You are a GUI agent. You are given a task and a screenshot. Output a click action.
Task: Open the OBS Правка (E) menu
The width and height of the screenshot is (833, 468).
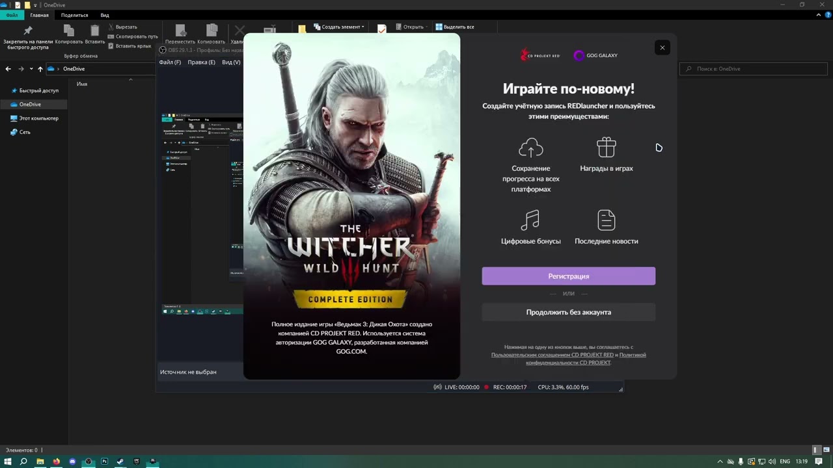201,62
